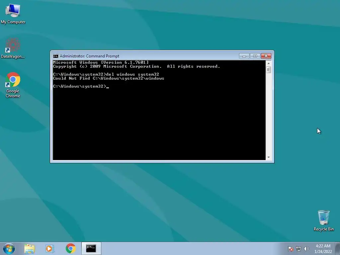The height and width of the screenshot is (255, 340).
Task: Maximize the Command Prompt window
Action: click(255, 56)
